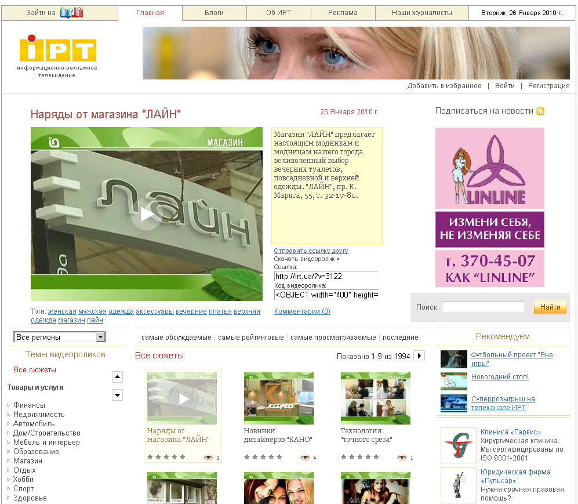This screenshot has width=578, height=504.
Task: Click the Юридическая фирма Пульсар statue image
Action: tap(458, 485)
